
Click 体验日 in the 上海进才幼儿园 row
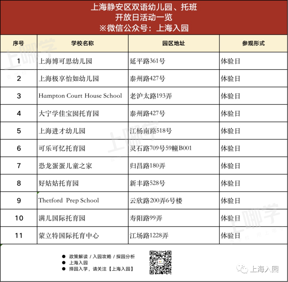pos(230,131)
